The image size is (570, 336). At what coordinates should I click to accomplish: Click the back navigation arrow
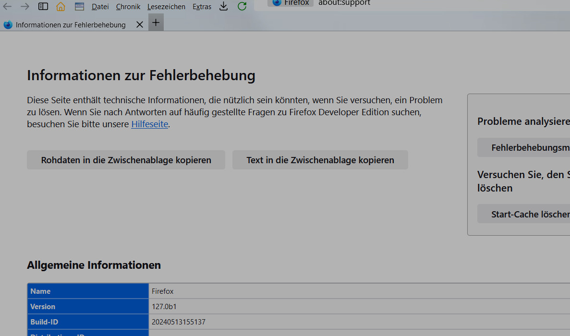[x=8, y=7]
